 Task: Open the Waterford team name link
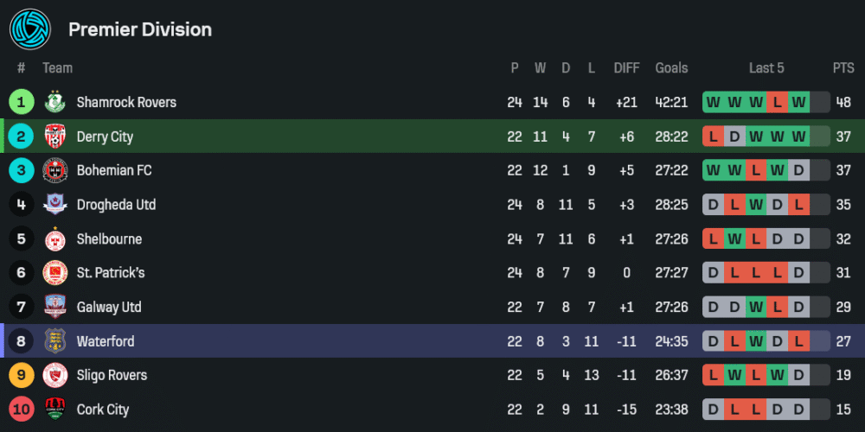pyautogui.click(x=106, y=341)
